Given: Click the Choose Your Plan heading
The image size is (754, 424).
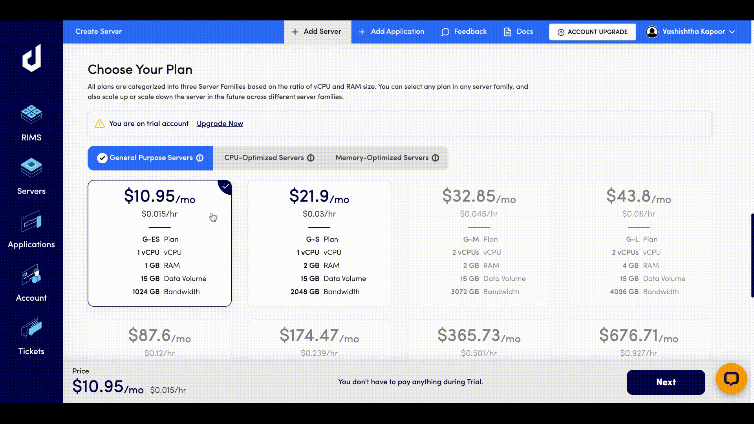Looking at the screenshot, I should pos(140,69).
